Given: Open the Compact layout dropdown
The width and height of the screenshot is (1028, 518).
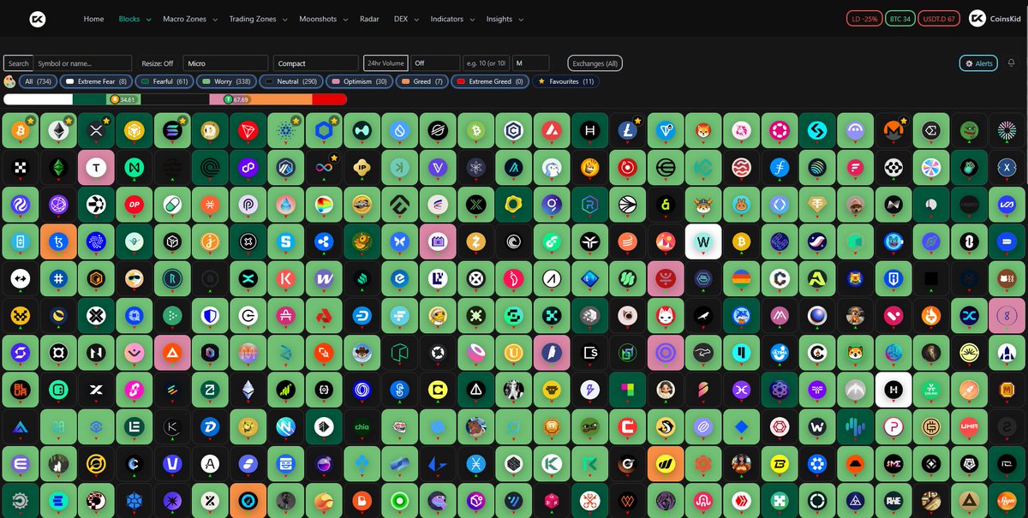Looking at the screenshot, I should pyautogui.click(x=316, y=63).
